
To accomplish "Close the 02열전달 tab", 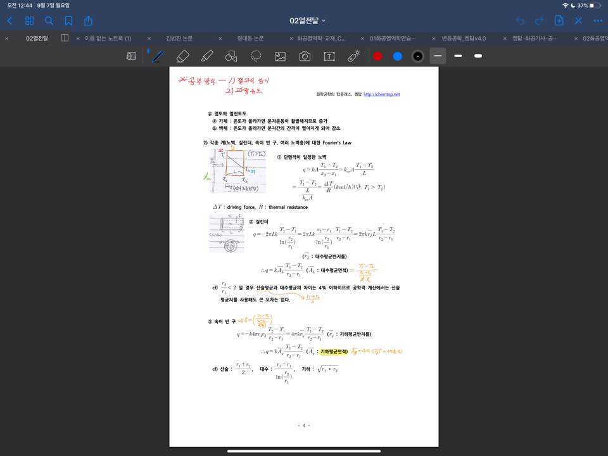I will point(6,39).
